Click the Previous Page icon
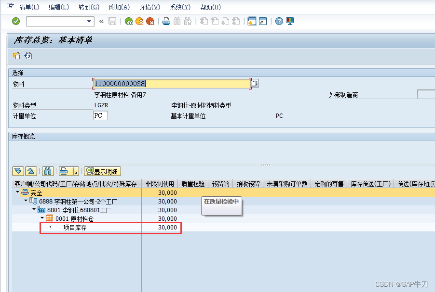The image size is (435, 292). (x=215, y=21)
